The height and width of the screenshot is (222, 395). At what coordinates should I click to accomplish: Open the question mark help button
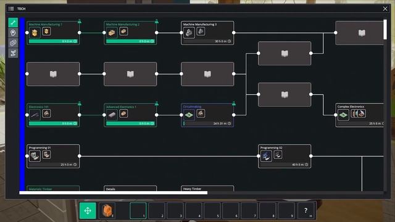(x=306, y=210)
